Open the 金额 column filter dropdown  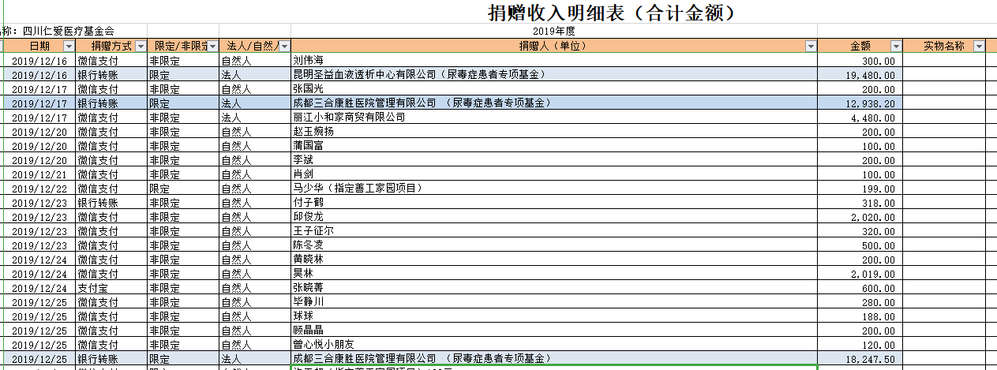[895, 47]
